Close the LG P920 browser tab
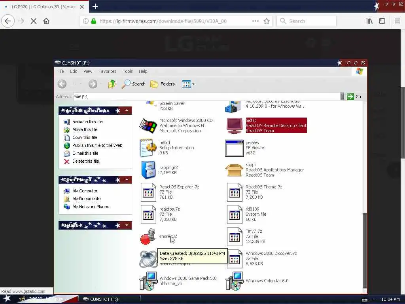This screenshot has height=304, width=405. pyautogui.click(x=82, y=7)
